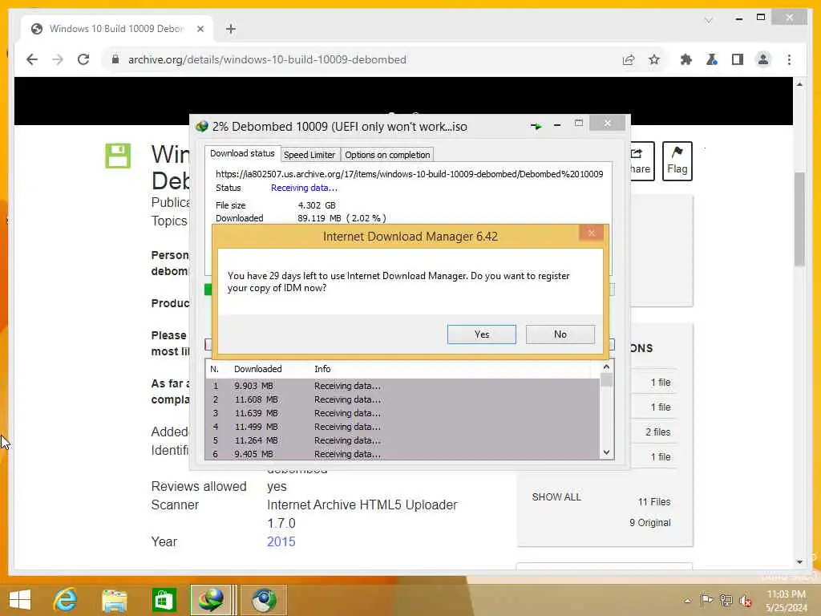Select connection row 2 with 11.608 MB
Screen dimensions: 821x616
pos(402,399)
